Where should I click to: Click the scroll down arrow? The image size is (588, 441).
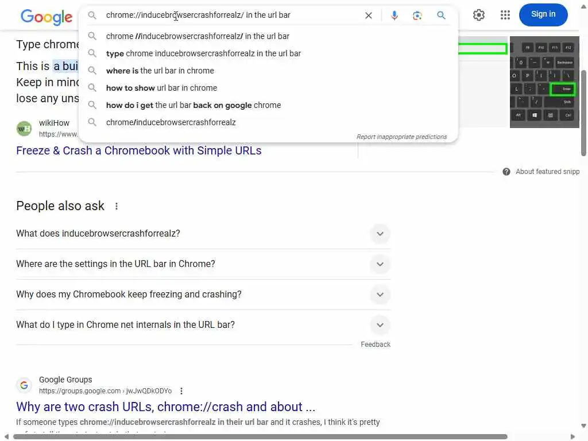[583, 426]
